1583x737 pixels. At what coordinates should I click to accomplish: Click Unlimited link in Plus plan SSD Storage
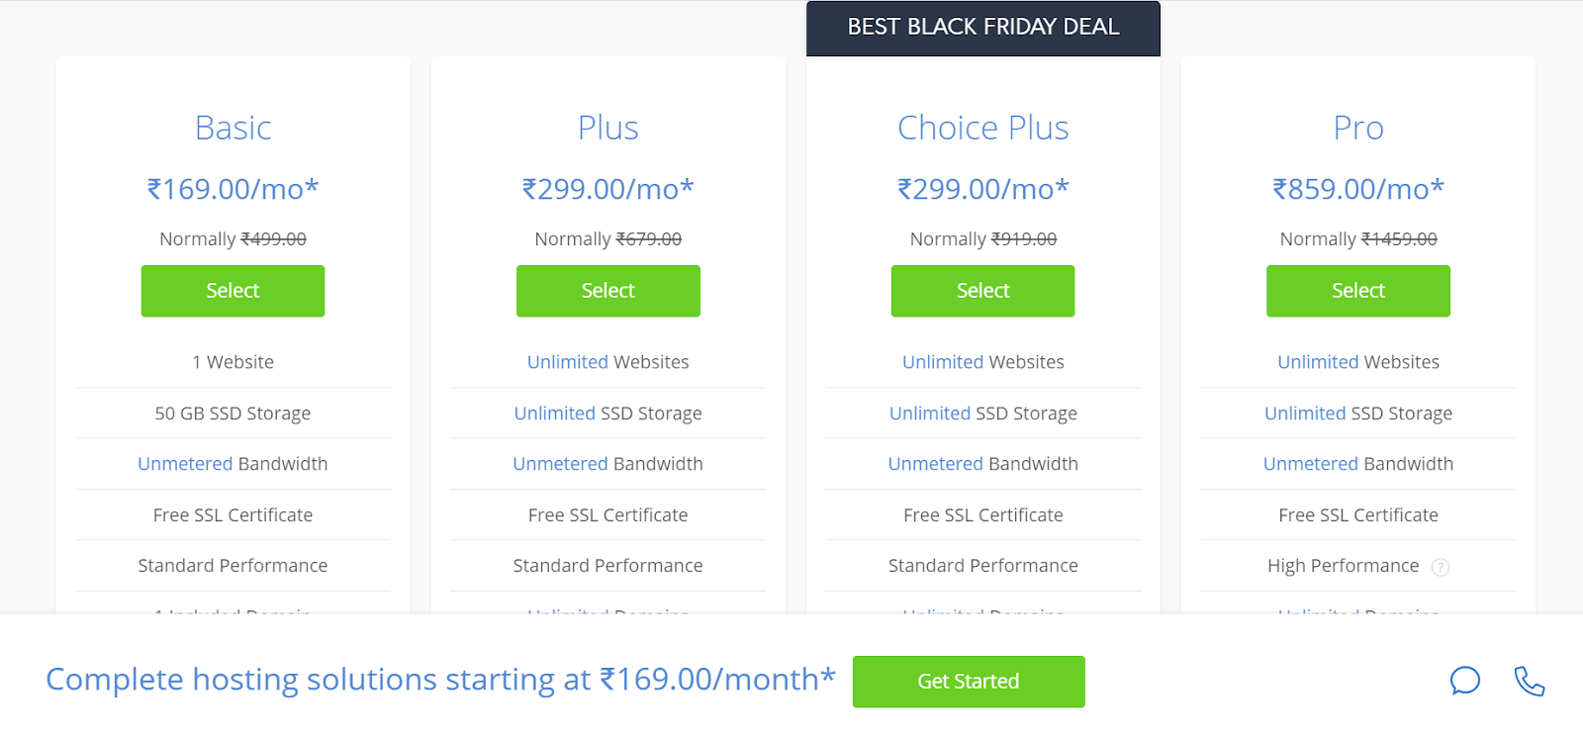coord(554,414)
